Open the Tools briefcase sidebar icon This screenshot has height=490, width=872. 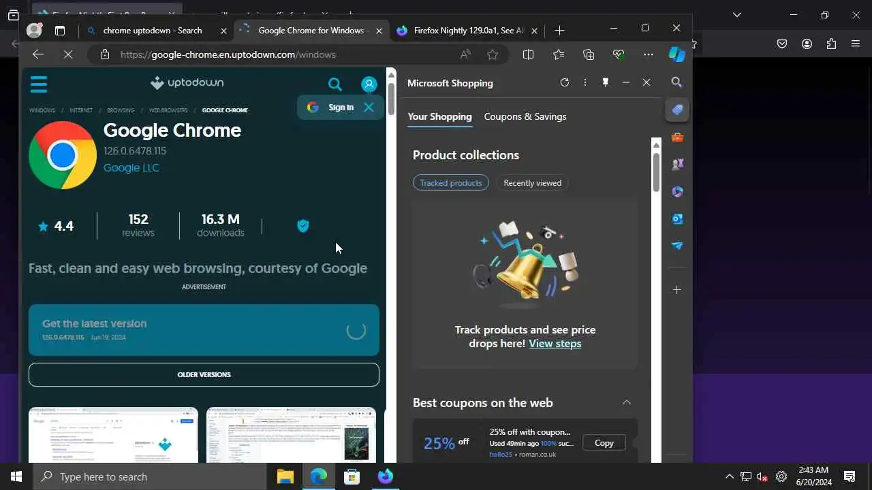click(x=677, y=137)
